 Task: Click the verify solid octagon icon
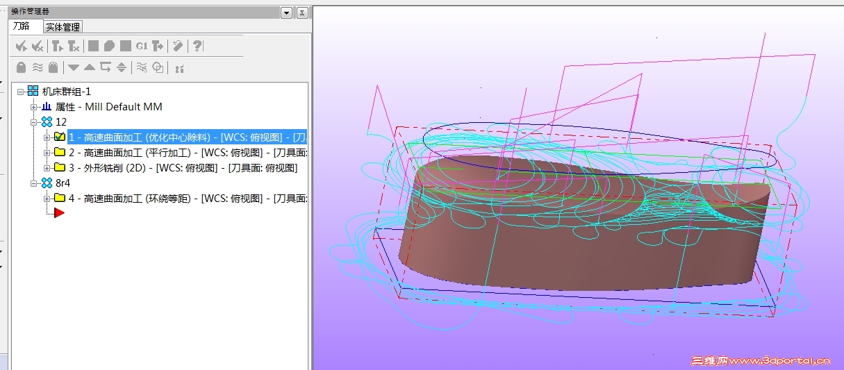pyautogui.click(x=109, y=46)
